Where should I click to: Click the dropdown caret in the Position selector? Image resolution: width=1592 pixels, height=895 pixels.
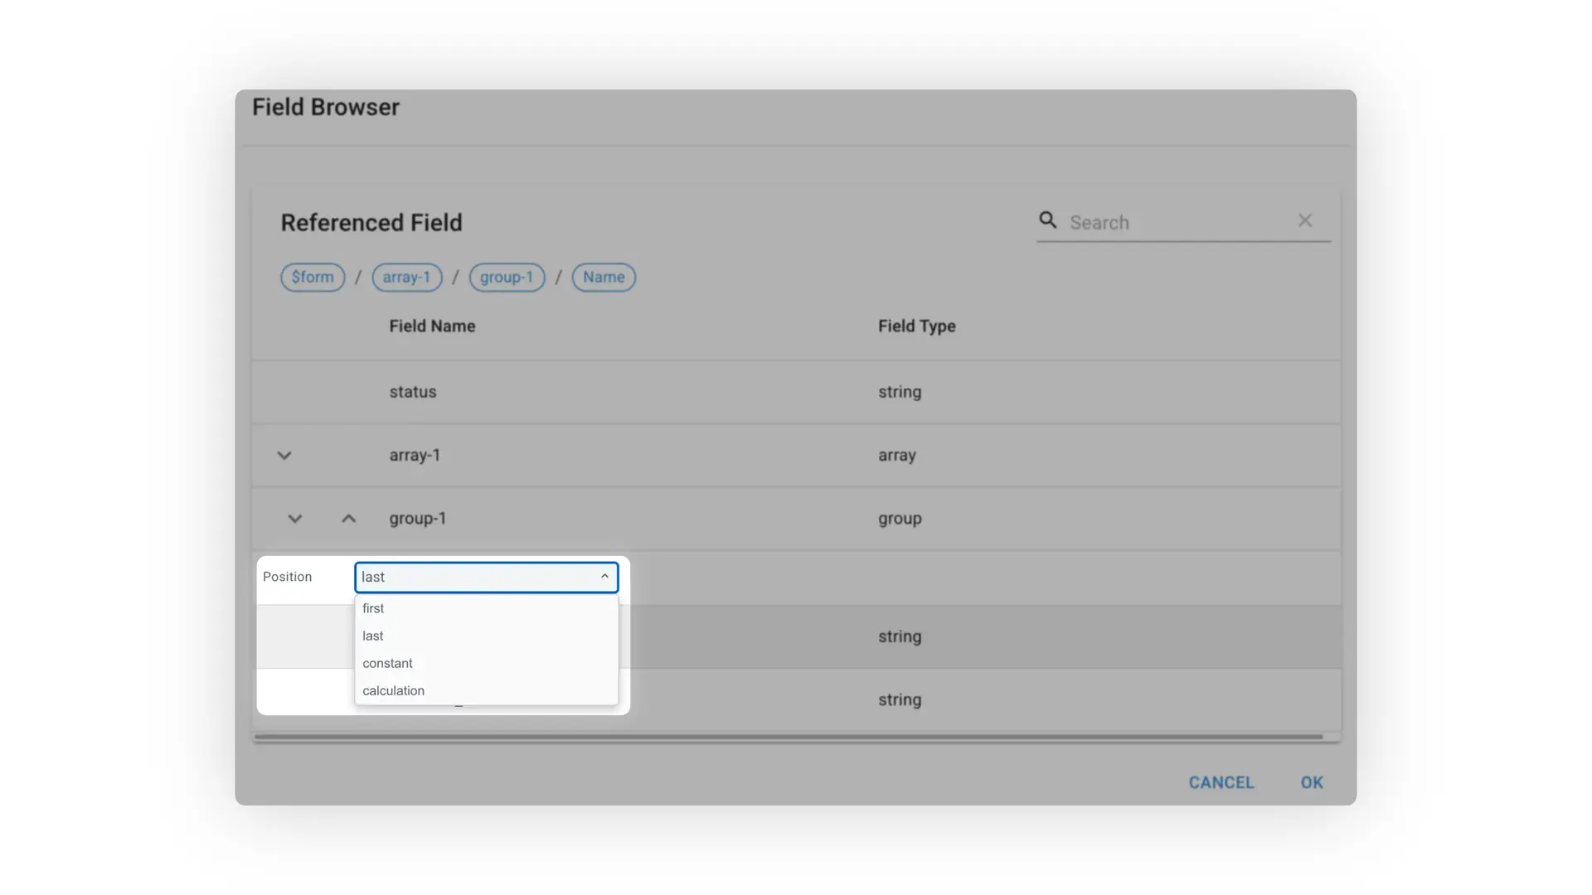pyautogui.click(x=604, y=576)
